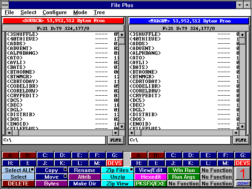Click the target panel FLTR filter button
Viewport: 252px width, 189px height.
coord(241,140)
